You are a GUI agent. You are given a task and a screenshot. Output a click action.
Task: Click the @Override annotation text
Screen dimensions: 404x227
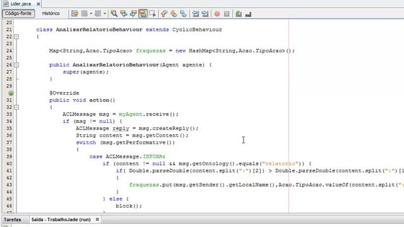pyautogui.click(x=64, y=93)
